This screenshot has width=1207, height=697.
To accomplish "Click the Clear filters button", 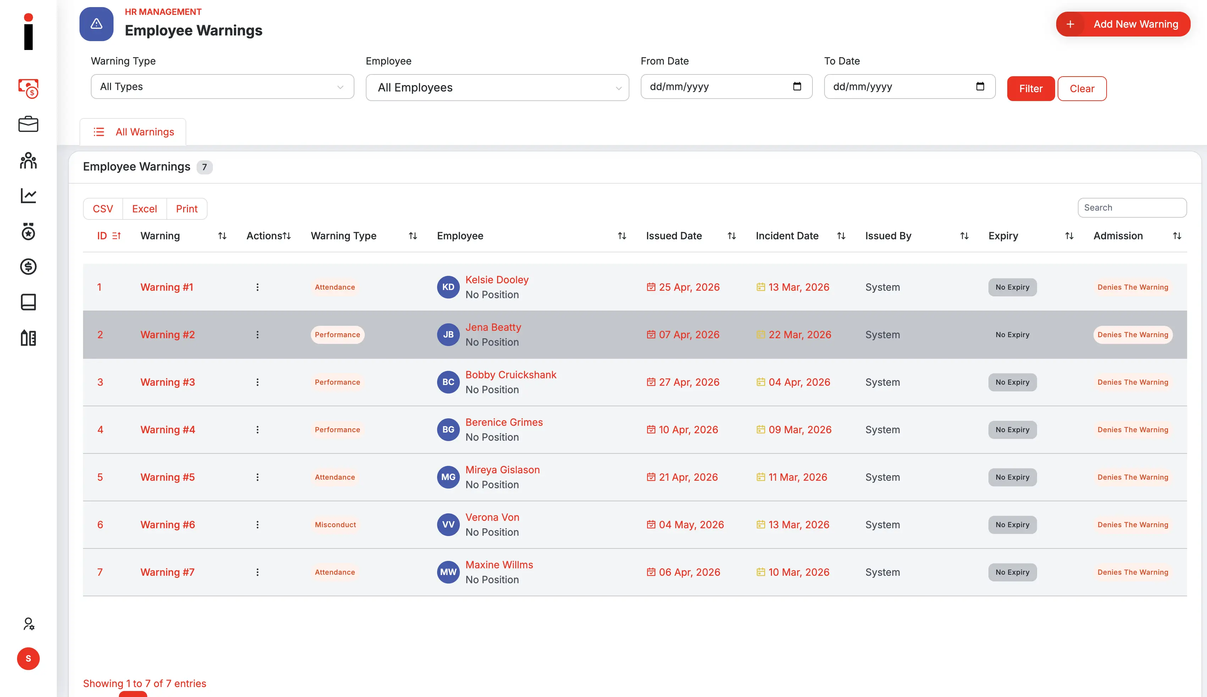I will (x=1081, y=89).
